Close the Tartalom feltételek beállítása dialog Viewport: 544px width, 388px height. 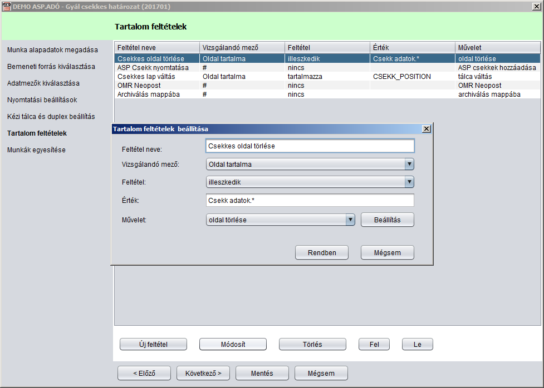(427, 129)
